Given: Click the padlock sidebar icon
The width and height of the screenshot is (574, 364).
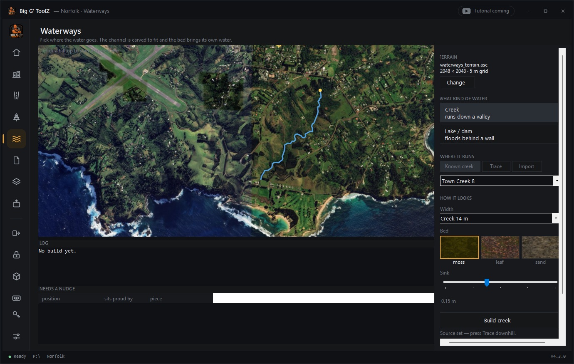Looking at the screenshot, I should coord(16,255).
